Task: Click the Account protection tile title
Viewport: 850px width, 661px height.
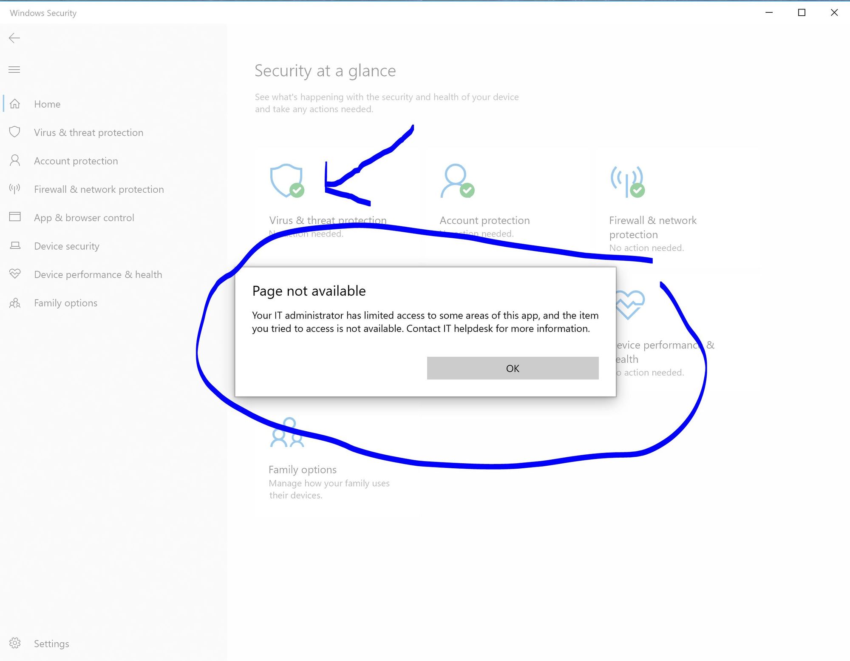Action: pos(484,220)
